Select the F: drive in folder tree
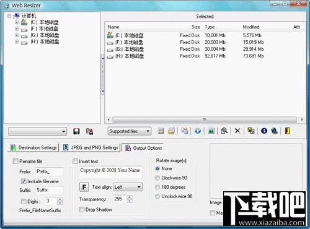Image resolution: width=310 pixels, height=229 pixels. pyautogui.click(x=45, y=28)
